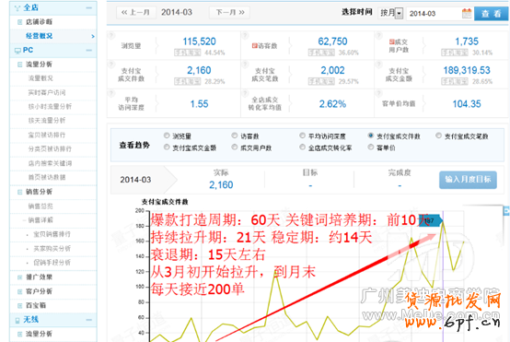This screenshot has height=342, width=510.
Task: Collapse the 全店 sidebar section
Action: [88, 7]
